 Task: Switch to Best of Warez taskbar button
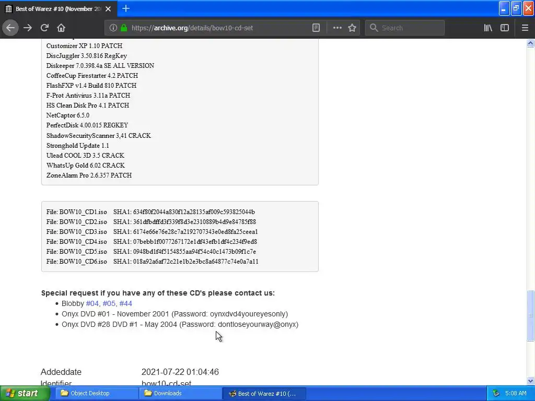pyautogui.click(x=264, y=393)
